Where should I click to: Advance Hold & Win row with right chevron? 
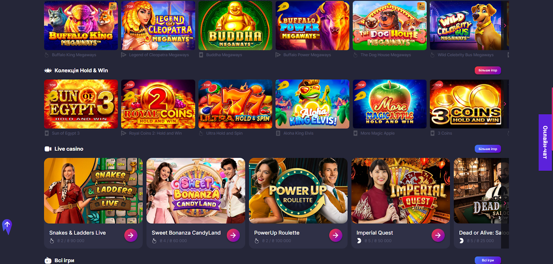point(505,104)
